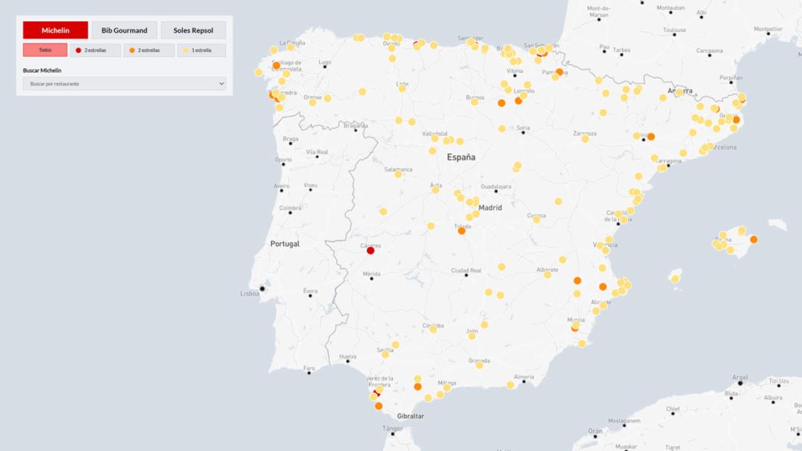Select the Michelin tab

point(55,30)
